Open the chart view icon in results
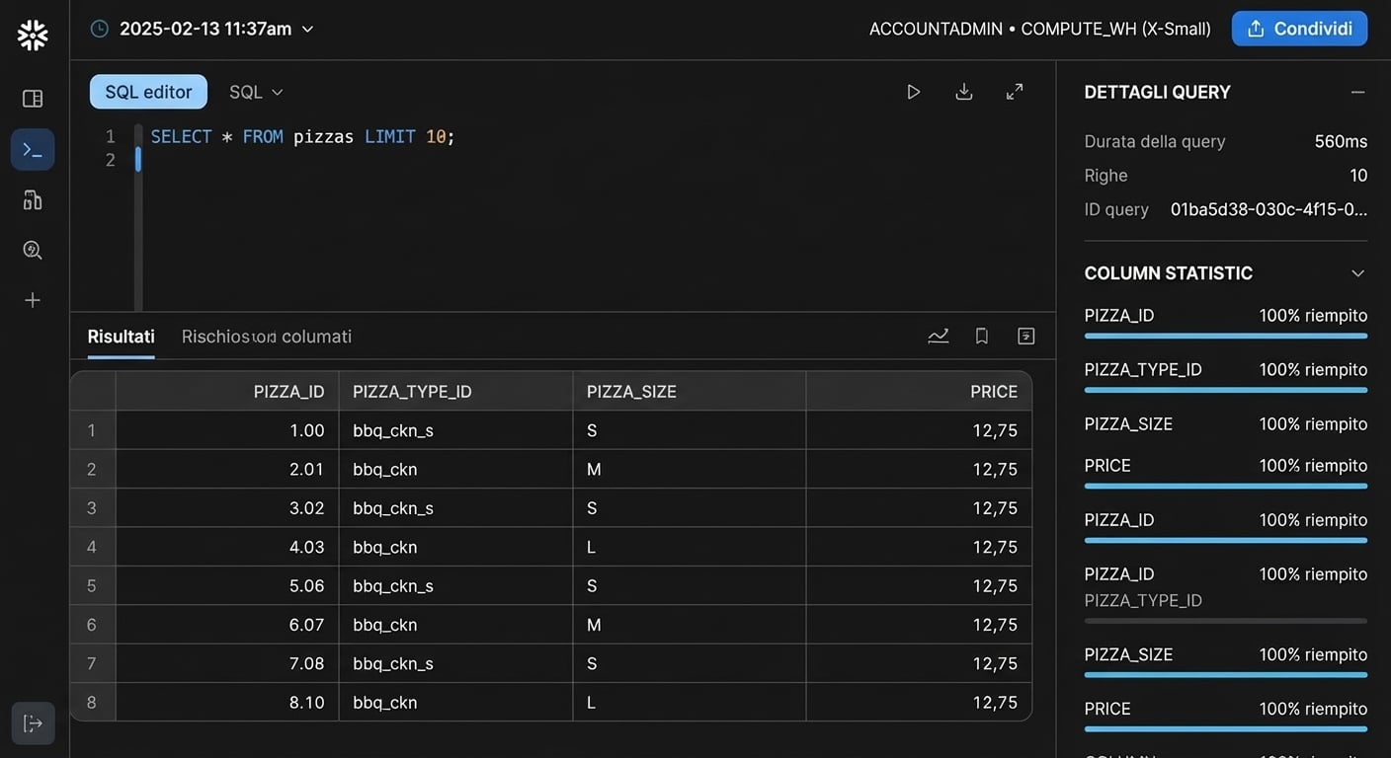This screenshot has height=758, width=1391. (x=938, y=337)
